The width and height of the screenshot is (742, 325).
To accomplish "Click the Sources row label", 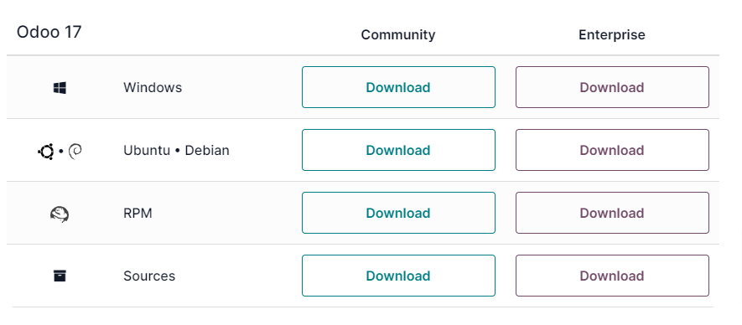I will tap(149, 276).
